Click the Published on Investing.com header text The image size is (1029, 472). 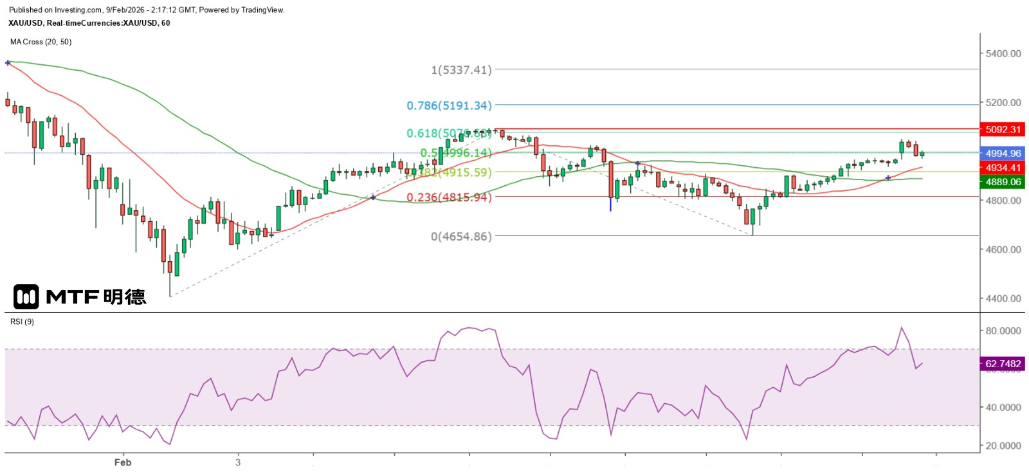coord(147,10)
